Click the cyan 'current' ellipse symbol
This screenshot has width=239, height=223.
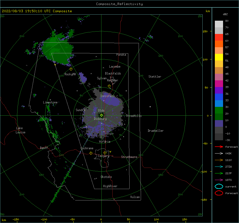[x=219, y=186]
